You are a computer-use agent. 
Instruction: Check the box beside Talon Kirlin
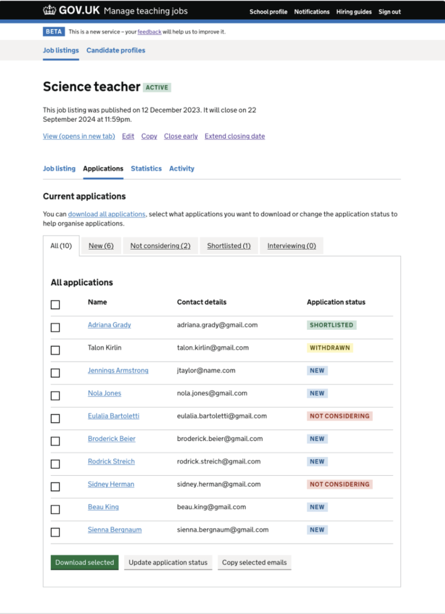[x=55, y=350]
